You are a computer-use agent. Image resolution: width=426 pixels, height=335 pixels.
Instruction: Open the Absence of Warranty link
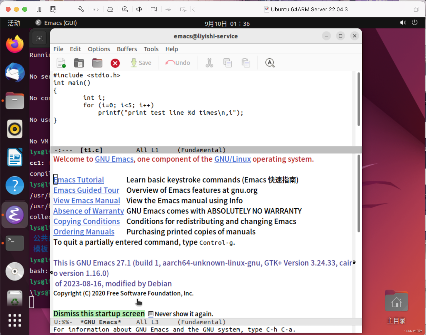89,211
